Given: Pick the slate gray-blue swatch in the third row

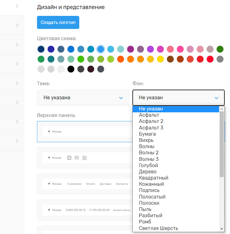Looking at the screenshot, I should (x=101, y=69).
